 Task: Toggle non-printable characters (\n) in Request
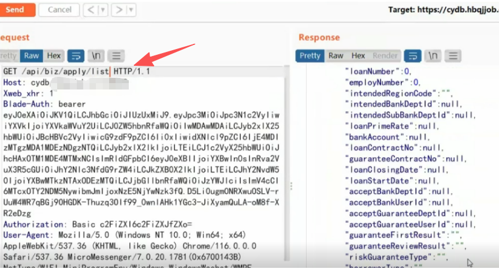(x=96, y=56)
